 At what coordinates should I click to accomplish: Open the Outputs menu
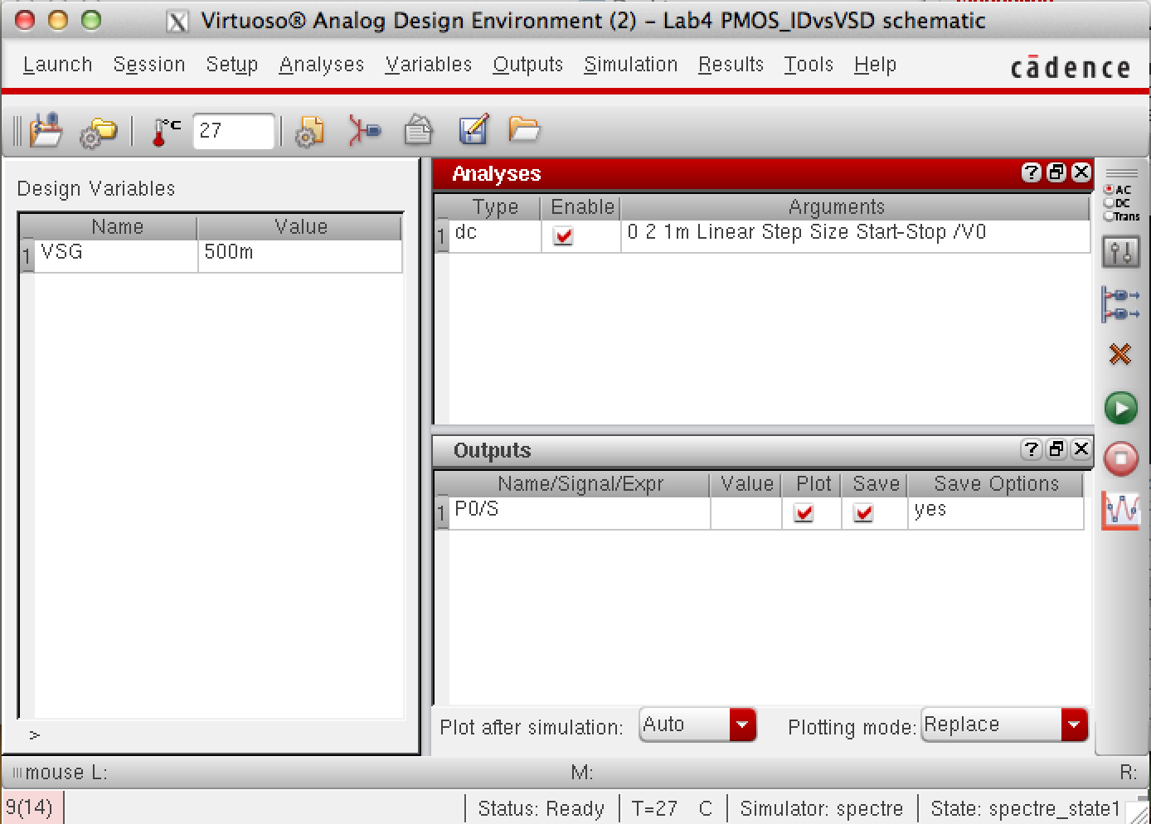[528, 65]
